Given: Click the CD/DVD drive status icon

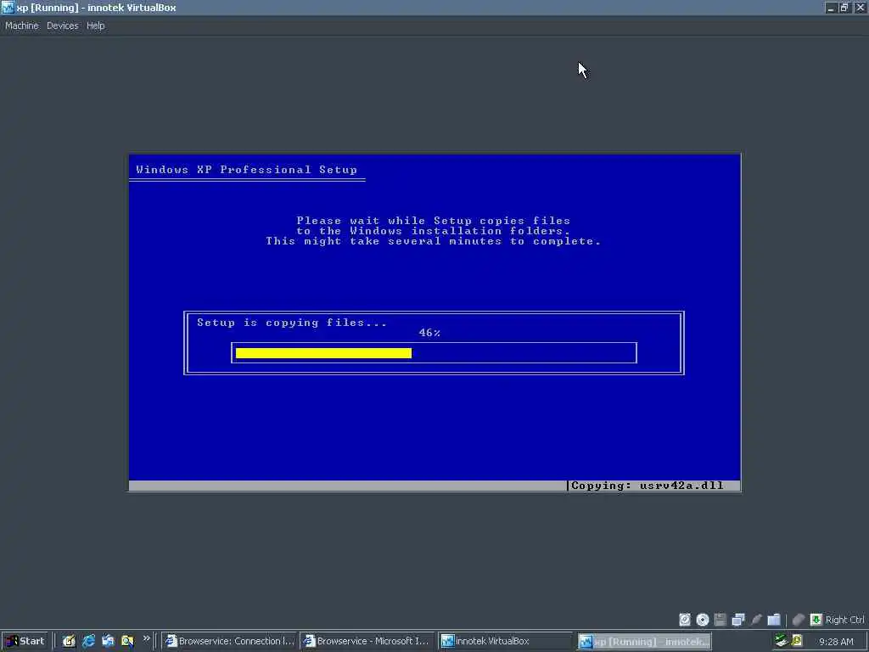Looking at the screenshot, I should (x=703, y=620).
